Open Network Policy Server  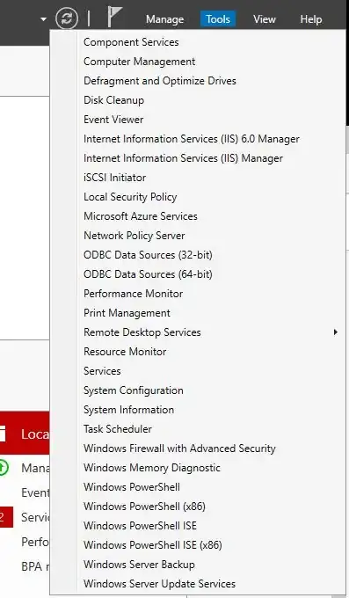click(135, 236)
